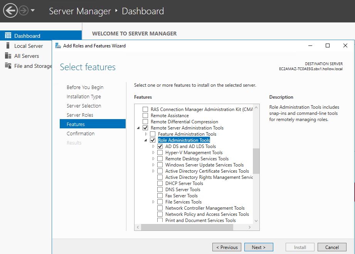Check the Hyper-V Management Tools checkbox
The height and width of the screenshot is (254, 355).
pos(160,153)
